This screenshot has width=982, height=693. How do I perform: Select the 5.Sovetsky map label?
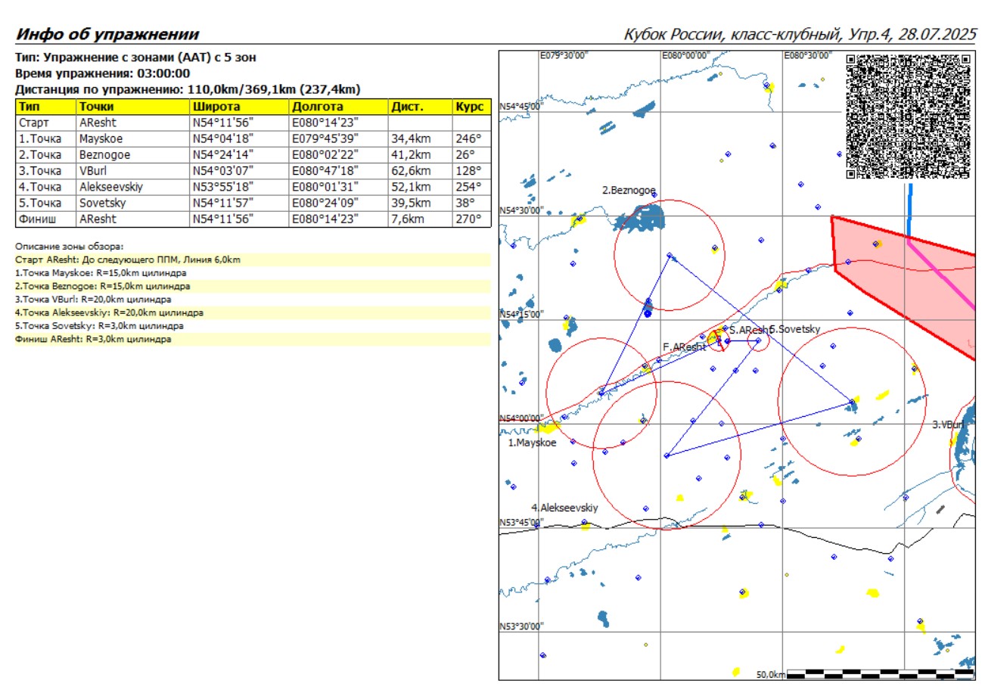(795, 330)
